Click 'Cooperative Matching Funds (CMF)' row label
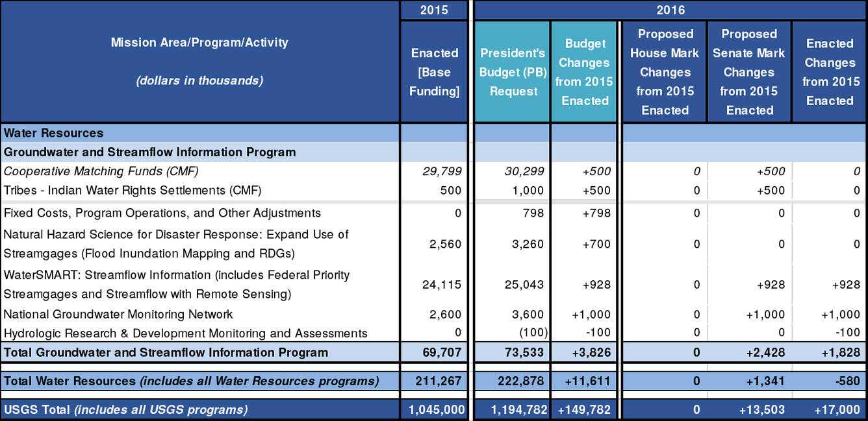Screen dimensions: 868x421 point(101,171)
